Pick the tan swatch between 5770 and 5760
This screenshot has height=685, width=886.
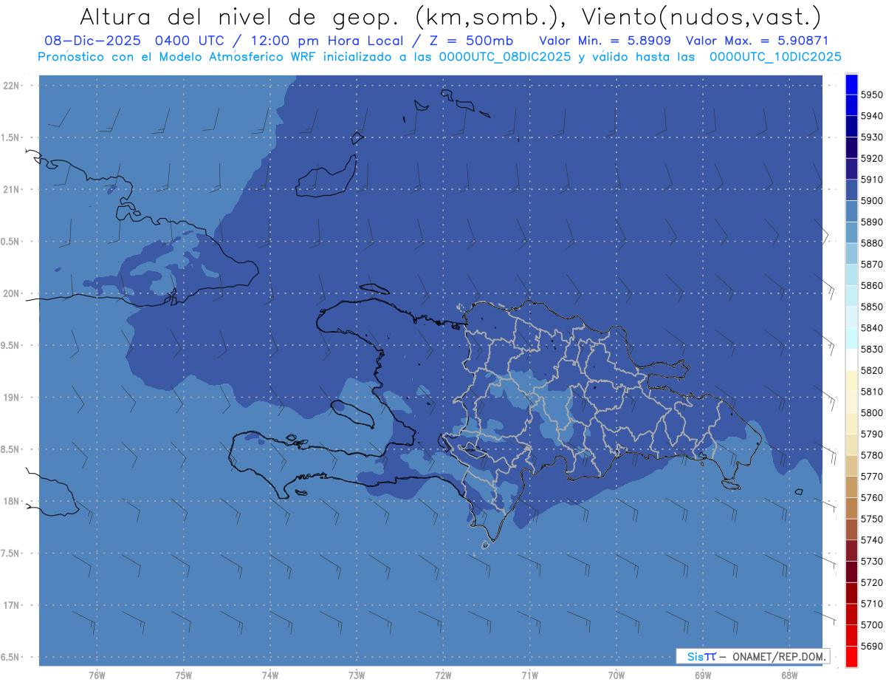click(851, 487)
